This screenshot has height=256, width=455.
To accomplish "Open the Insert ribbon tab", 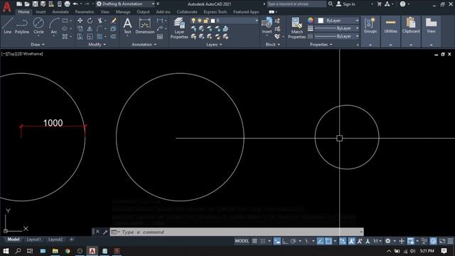I will pos(41,12).
